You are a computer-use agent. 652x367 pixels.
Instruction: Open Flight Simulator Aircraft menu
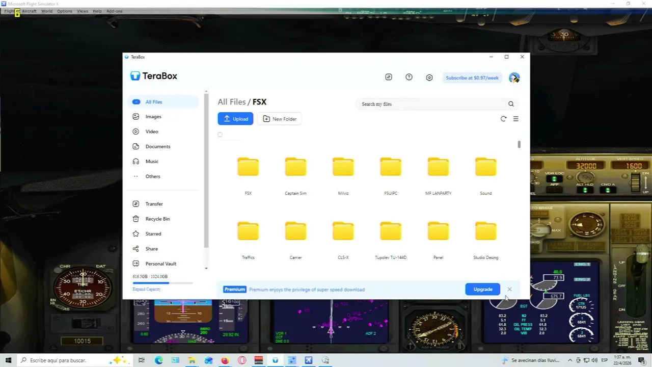coord(29,11)
